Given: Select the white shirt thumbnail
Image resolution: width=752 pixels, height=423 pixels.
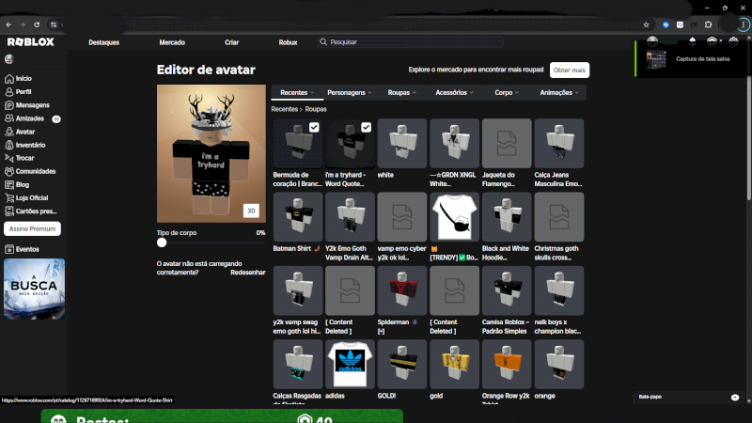Looking at the screenshot, I should point(402,144).
